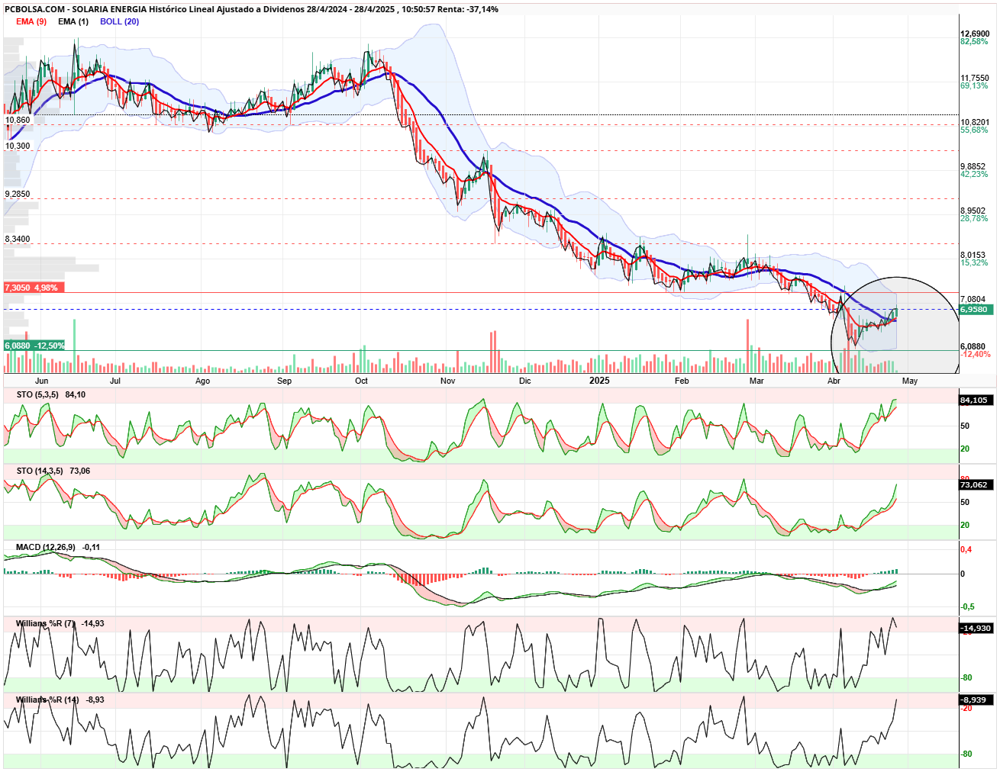
Task: Click the 12,6900 price axis label
Action: pyautogui.click(x=975, y=34)
